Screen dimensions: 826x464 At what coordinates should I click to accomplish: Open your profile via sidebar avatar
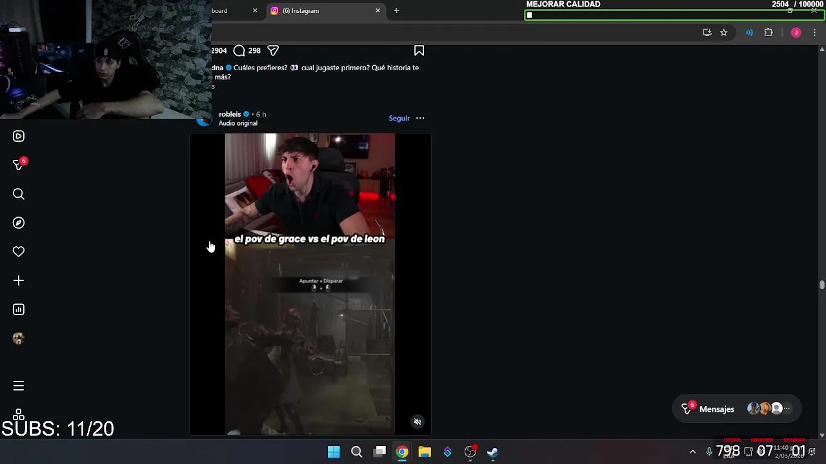coord(18,338)
